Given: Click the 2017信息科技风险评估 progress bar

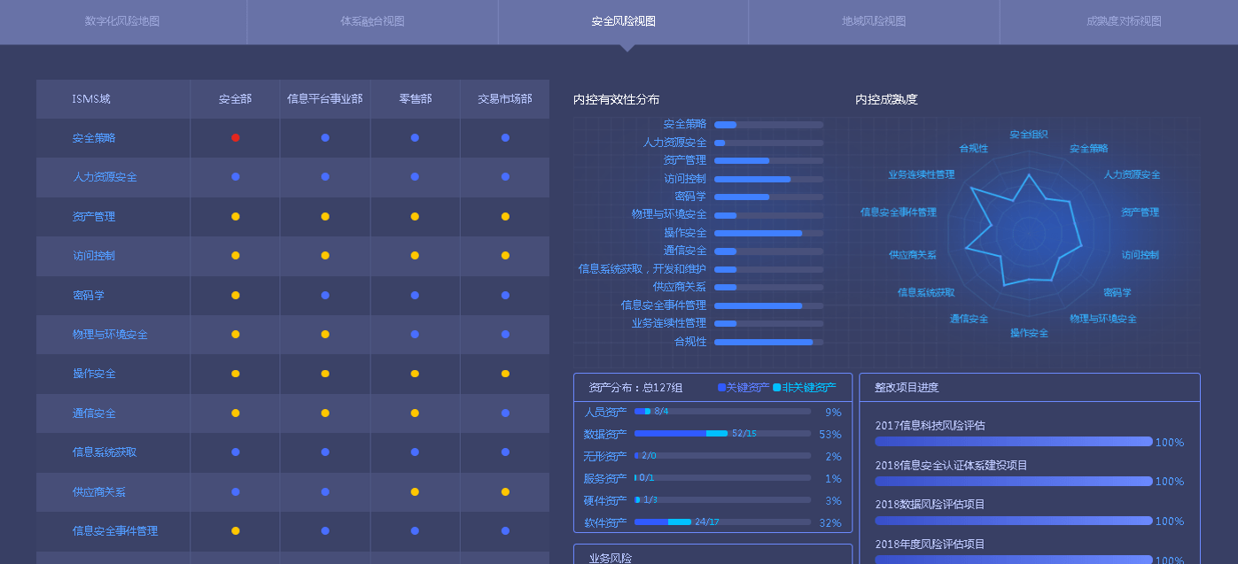Looking at the screenshot, I should (x=1013, y=441).
